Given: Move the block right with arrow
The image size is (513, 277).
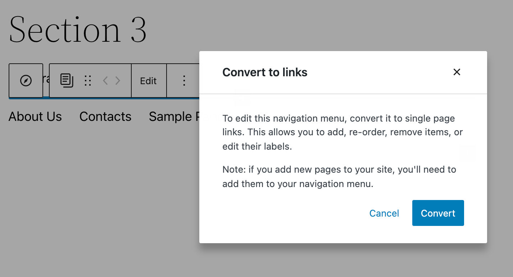Looking at the screenshot, I should click(118, 81).
